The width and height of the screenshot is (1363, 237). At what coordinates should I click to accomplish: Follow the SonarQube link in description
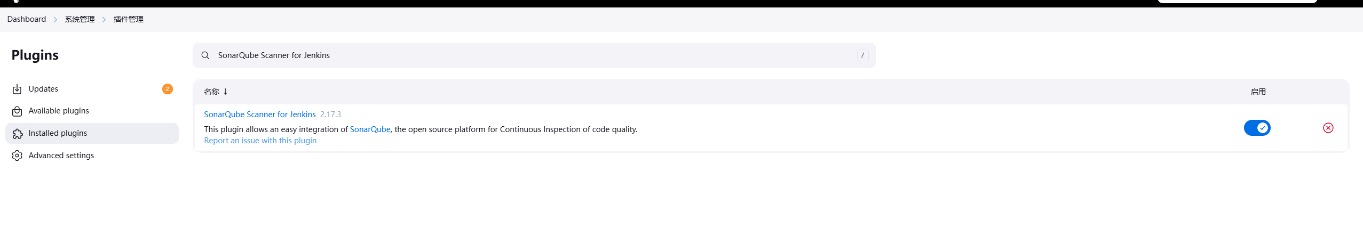[x=370, y=129]
